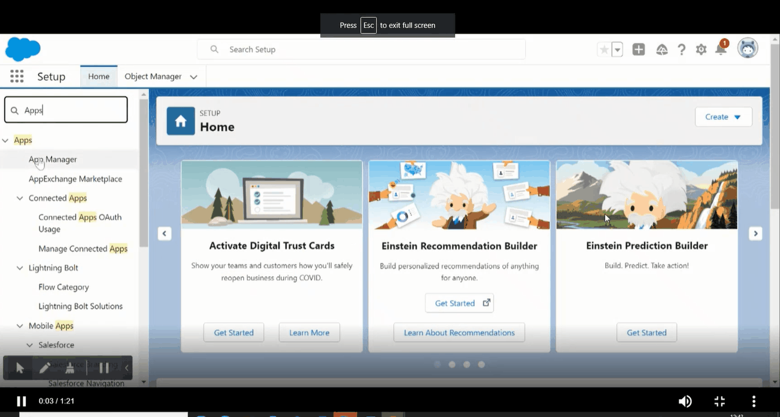This screenshot has height=417, width=780.
Task: Open the App Launcher dots grid
Action: click(x=17, y=76)
